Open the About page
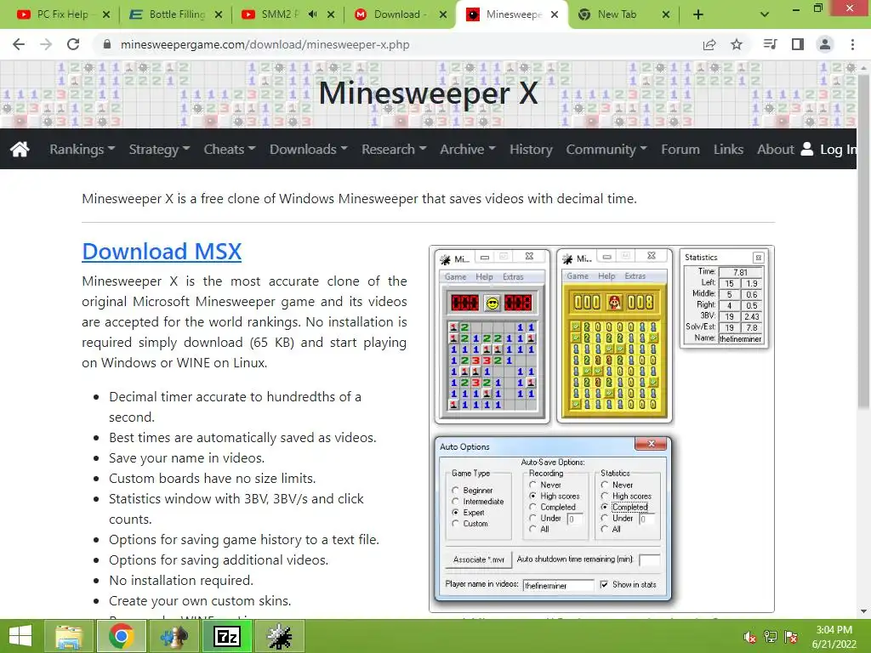This screenshot has height=653, width=871. pos(776,150)
